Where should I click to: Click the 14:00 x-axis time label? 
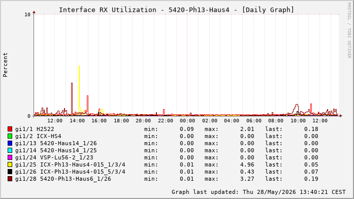77,121
